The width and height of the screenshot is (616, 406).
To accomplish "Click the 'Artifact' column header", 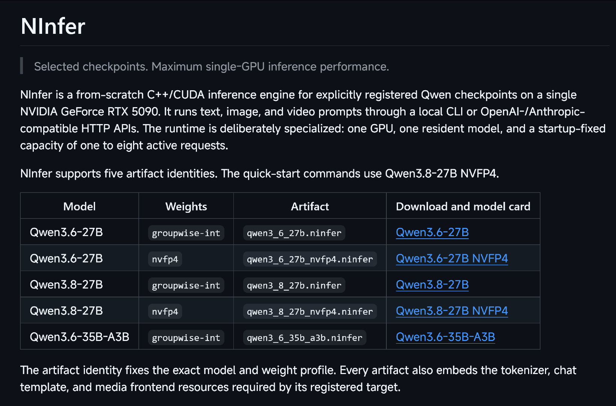I will (310, 206).
